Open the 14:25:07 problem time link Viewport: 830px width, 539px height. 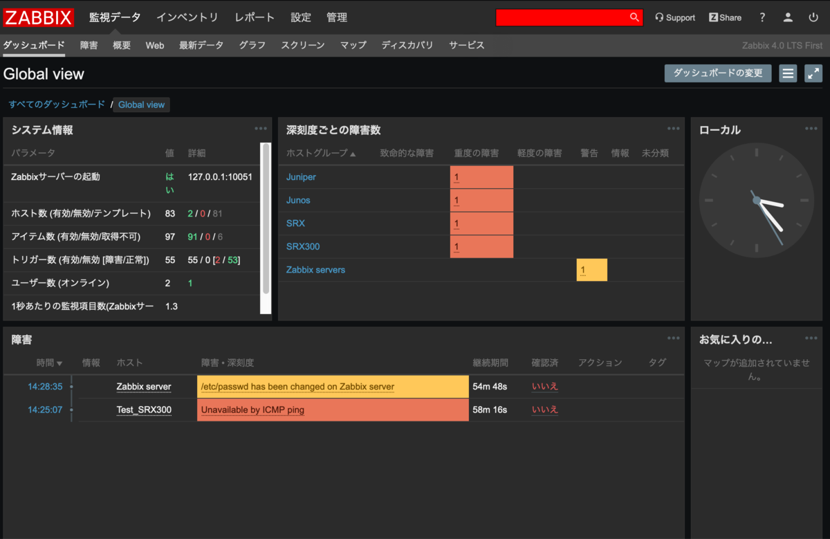coord(45,410)
